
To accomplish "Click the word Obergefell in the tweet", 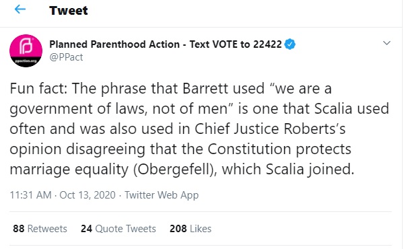I will (175, 170).
